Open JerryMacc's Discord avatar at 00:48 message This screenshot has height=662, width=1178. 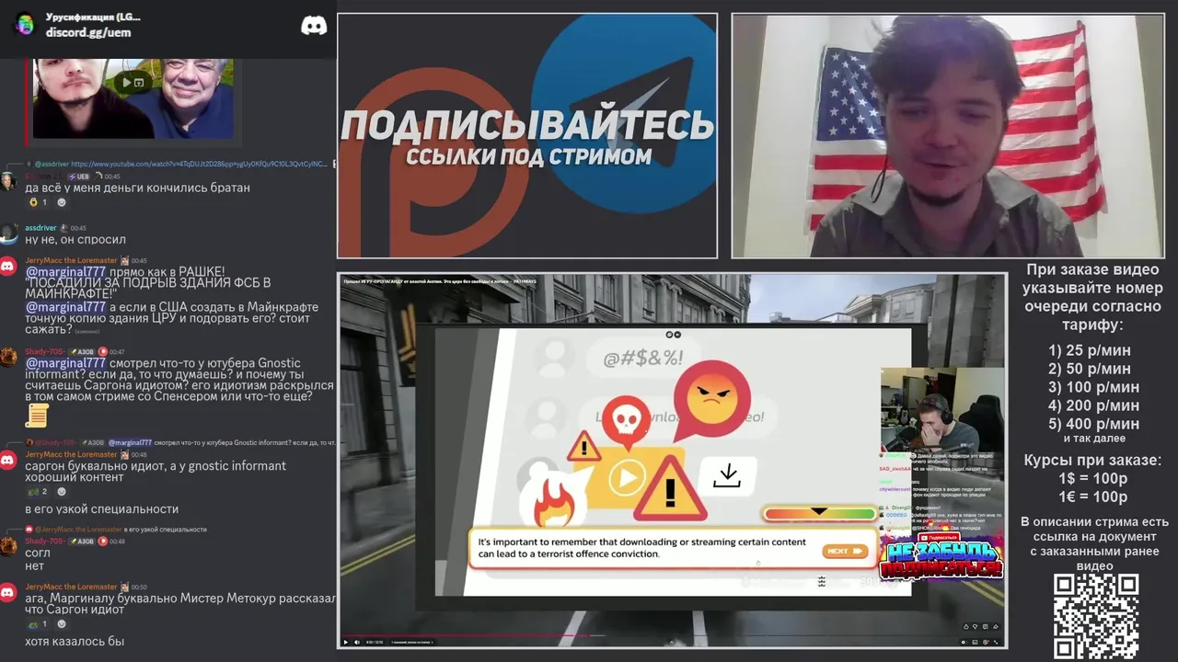8,461
